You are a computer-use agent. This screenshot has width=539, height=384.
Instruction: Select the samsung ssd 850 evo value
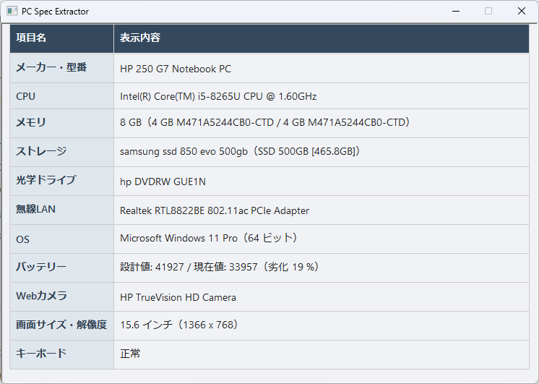pos(241,151)
